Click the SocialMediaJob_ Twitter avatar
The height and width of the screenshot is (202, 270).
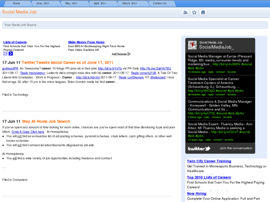(x=192, y=45)
